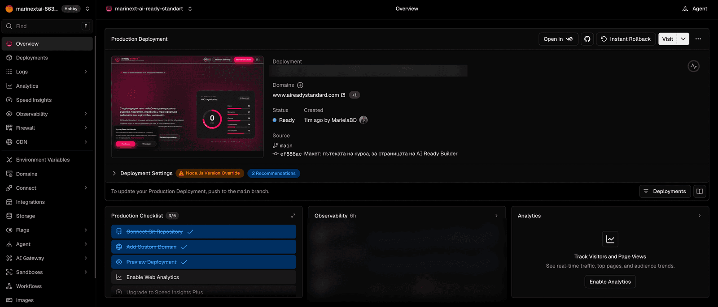Open external link icon next to aireadystandard.com
This screenshot has width=718, height=307.
[x=343, y=95]
